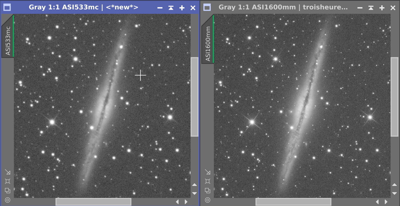Click the send-to-workspace arrow icon in ASI533mc window
Image resolution: width=400 pixels, height=206 pixels.
pyautogui.click(x=7, y=172)
